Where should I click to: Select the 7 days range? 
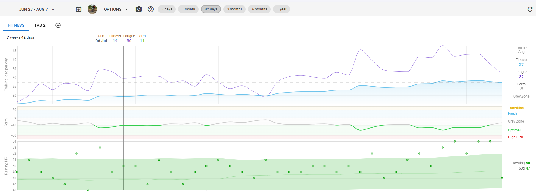click(167, 9)
